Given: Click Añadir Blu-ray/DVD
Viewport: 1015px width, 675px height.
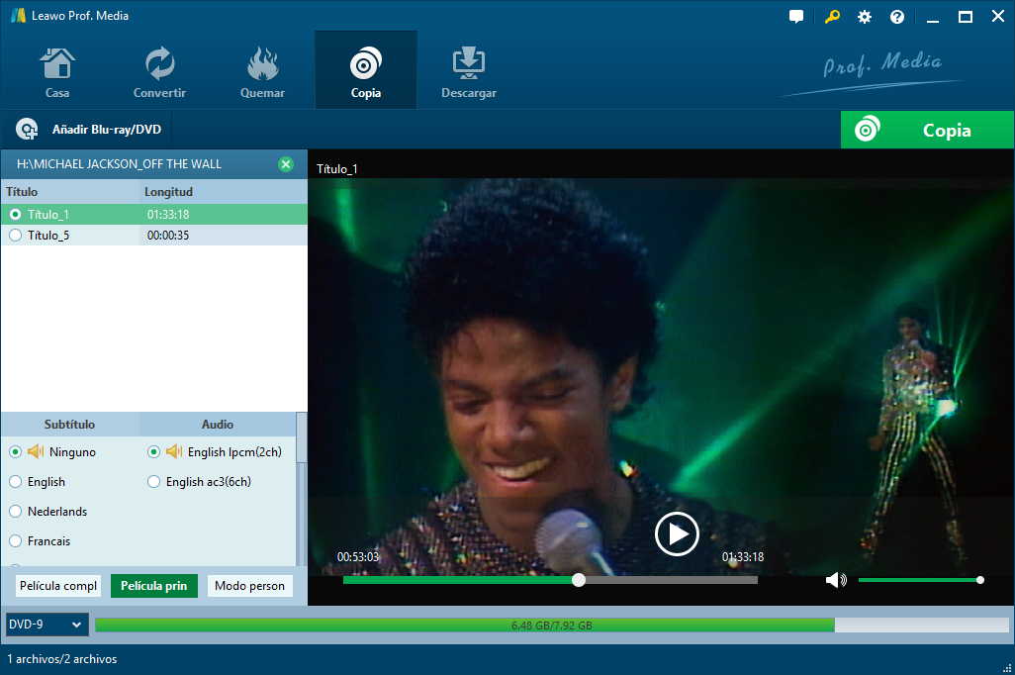Looking at the screenshot, I should [89, 130].
